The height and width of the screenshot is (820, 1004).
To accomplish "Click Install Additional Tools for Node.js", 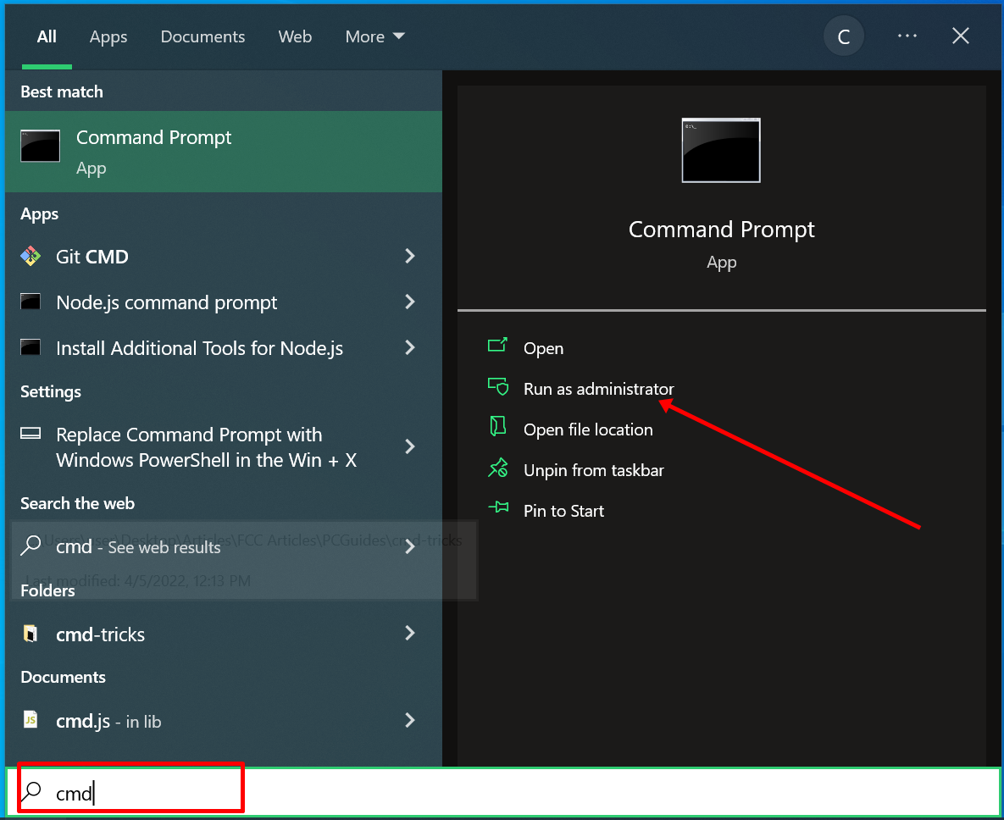I will [198, 347].
